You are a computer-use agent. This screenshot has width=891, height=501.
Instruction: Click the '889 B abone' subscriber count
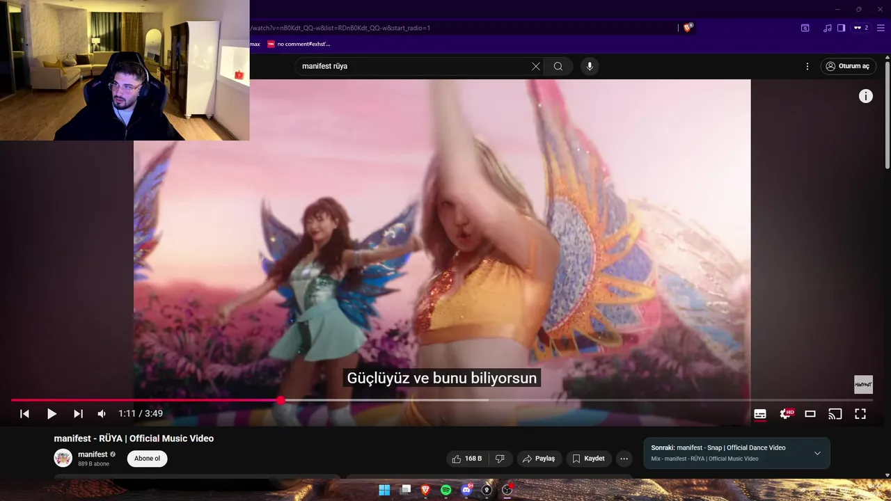pyautogui.click(x=93, y=464)
